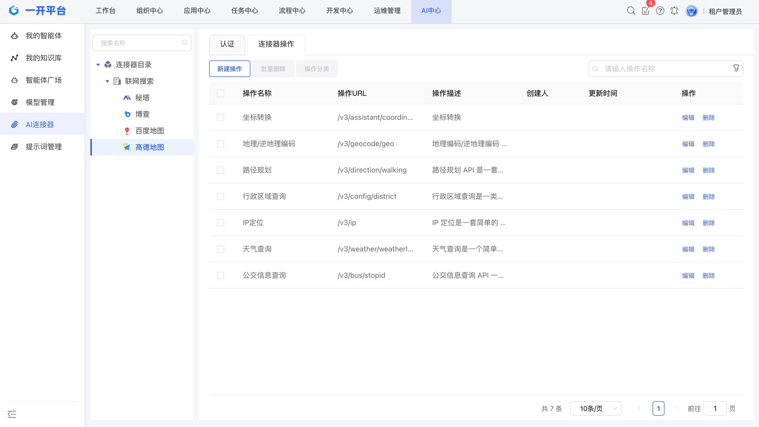Image resolution: width=759 pixels, height=427 pixels.
Task: Check the 天气查询 row checkbox
Action: 220,249
